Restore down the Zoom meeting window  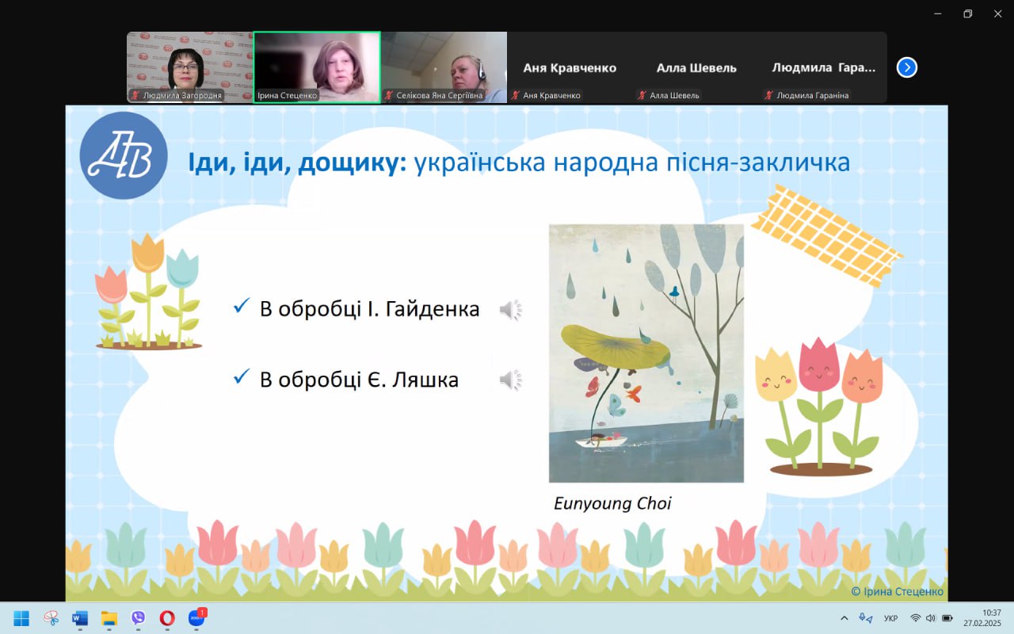[x=967, y=13]
